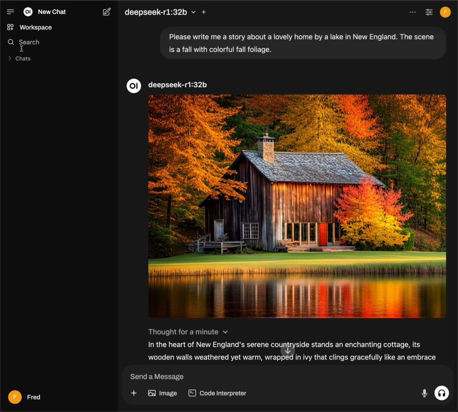This screenshot has width=458, height=412.
Task: Open the chat controls sliders icon
Action: pos(429,12)
